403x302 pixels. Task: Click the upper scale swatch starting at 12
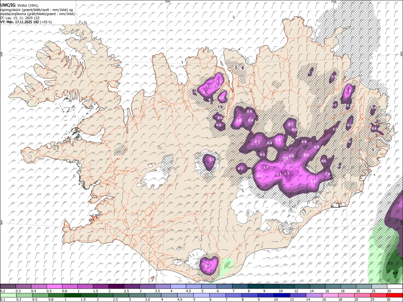tap(302, 287)
